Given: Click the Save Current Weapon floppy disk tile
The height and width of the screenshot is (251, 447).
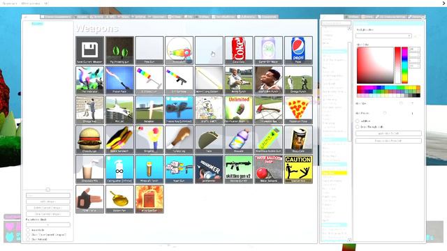Looking at the screenshot, I should click(90, 50).
